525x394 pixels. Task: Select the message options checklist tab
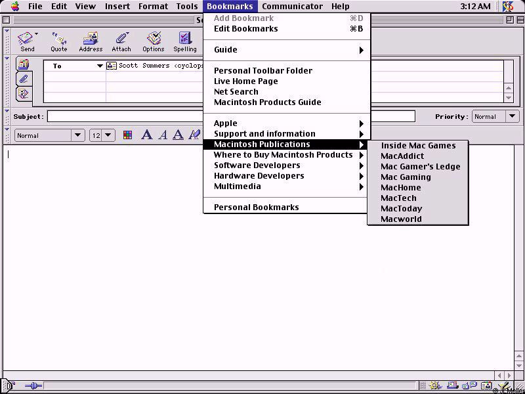point(24,93)
